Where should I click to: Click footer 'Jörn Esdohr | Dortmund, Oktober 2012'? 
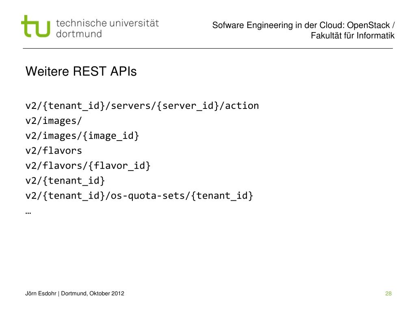pyautogui.click(x=75, y=293)
